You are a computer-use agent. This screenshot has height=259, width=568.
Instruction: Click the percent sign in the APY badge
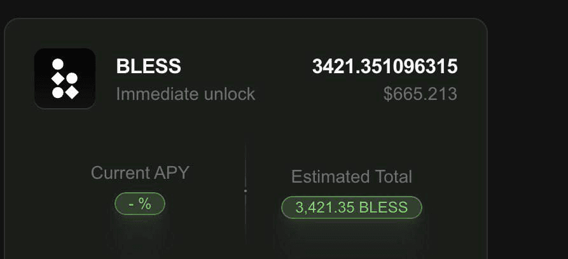(x=145, y=204)
